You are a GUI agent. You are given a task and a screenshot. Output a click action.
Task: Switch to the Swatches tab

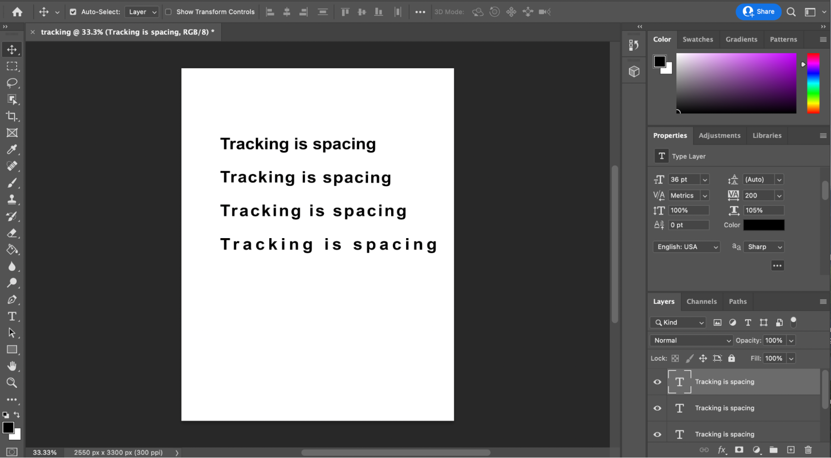[698, 39]
